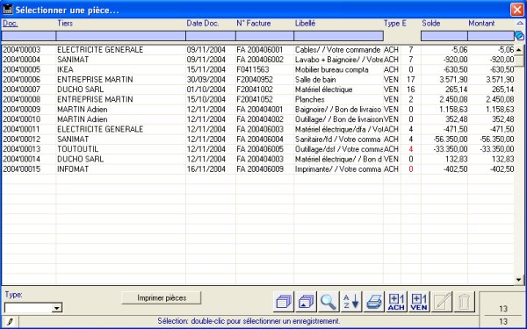Viewport: 527px width, 329px height.
Task: Click the printer icon
Action: coord(374,301)
